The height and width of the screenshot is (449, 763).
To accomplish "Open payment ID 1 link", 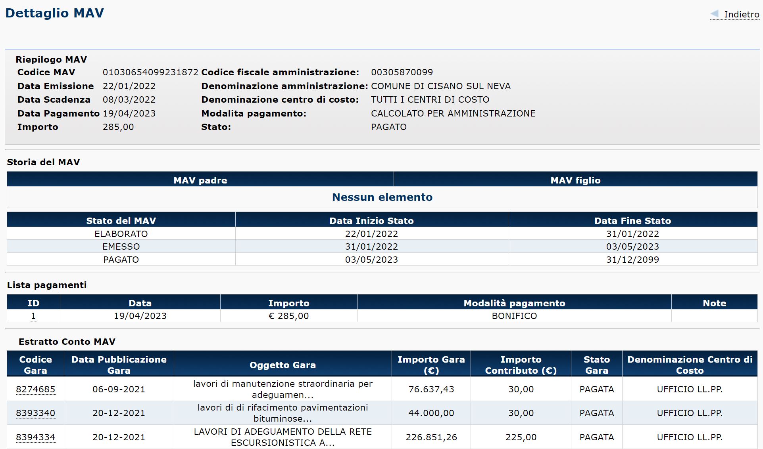I will point(33,316).
